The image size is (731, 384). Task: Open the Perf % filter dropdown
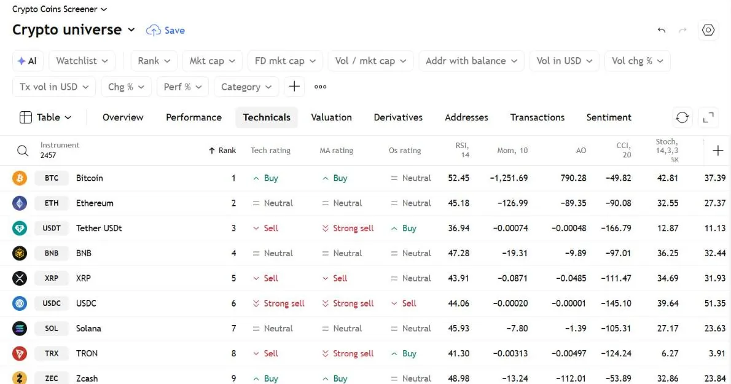[182, 87]
